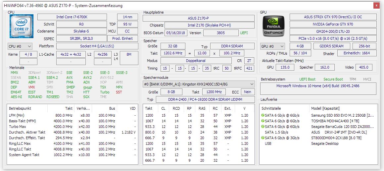Open the CPU #0 selector dropdown

[20, 46]
